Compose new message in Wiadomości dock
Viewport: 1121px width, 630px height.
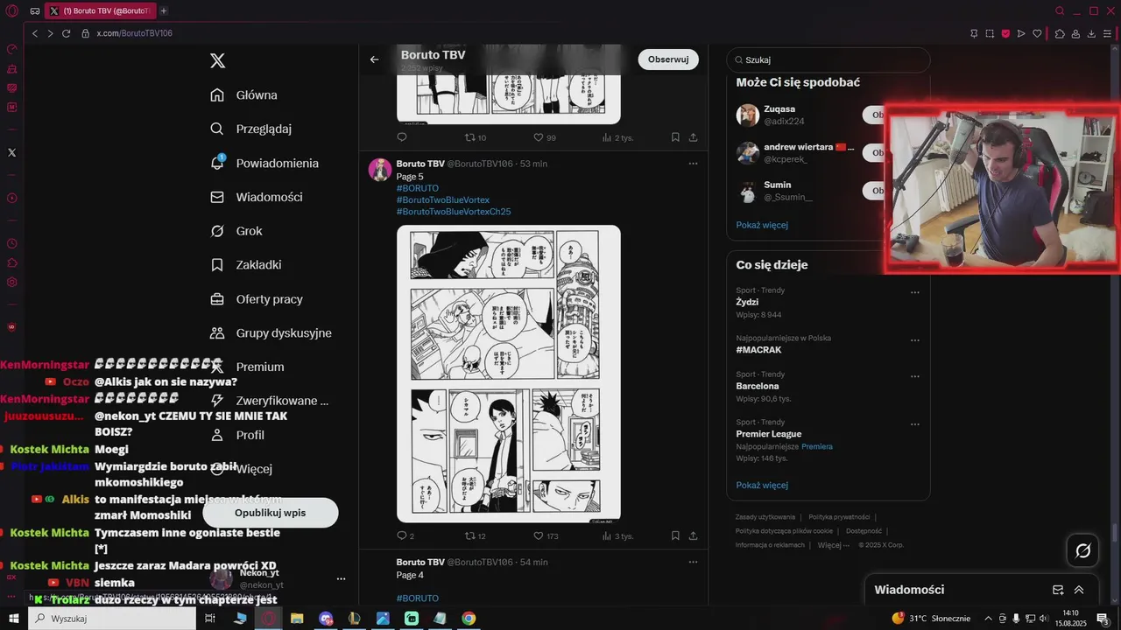tap(1058, 590)
